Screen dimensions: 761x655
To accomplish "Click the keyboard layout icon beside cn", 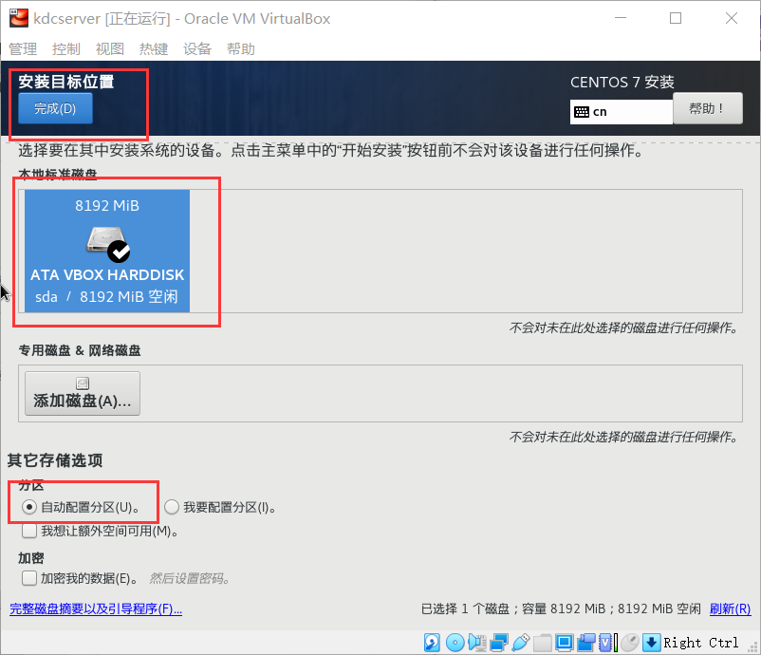I will coord(582,112).
